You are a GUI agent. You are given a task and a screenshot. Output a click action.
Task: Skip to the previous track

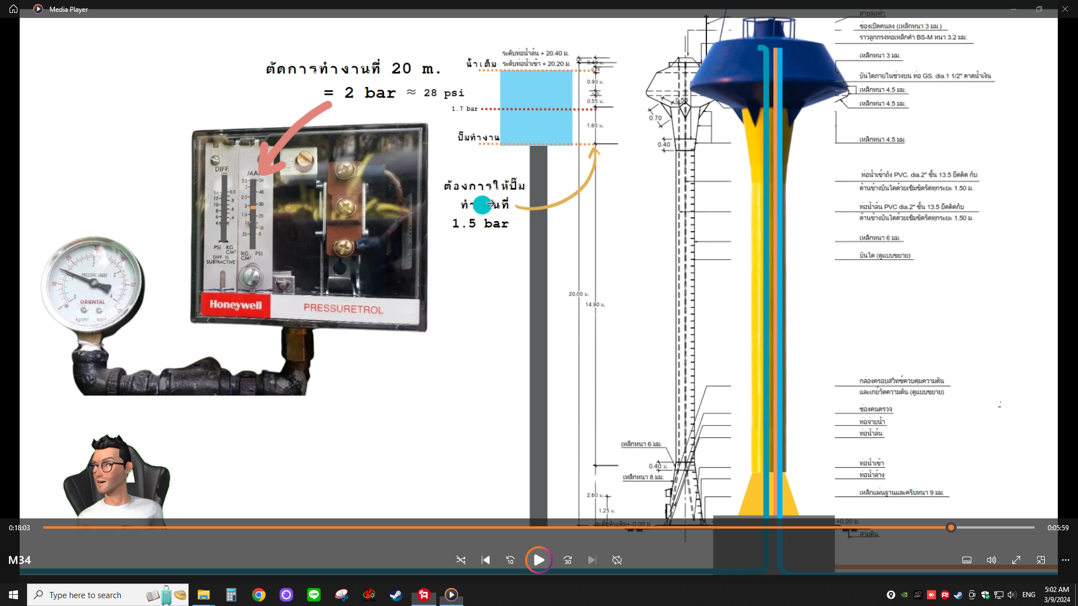486,560
